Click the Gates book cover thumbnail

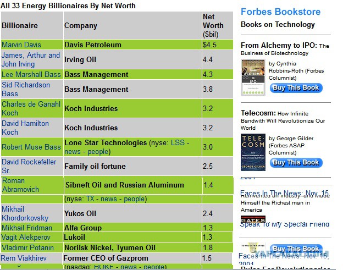253,219
